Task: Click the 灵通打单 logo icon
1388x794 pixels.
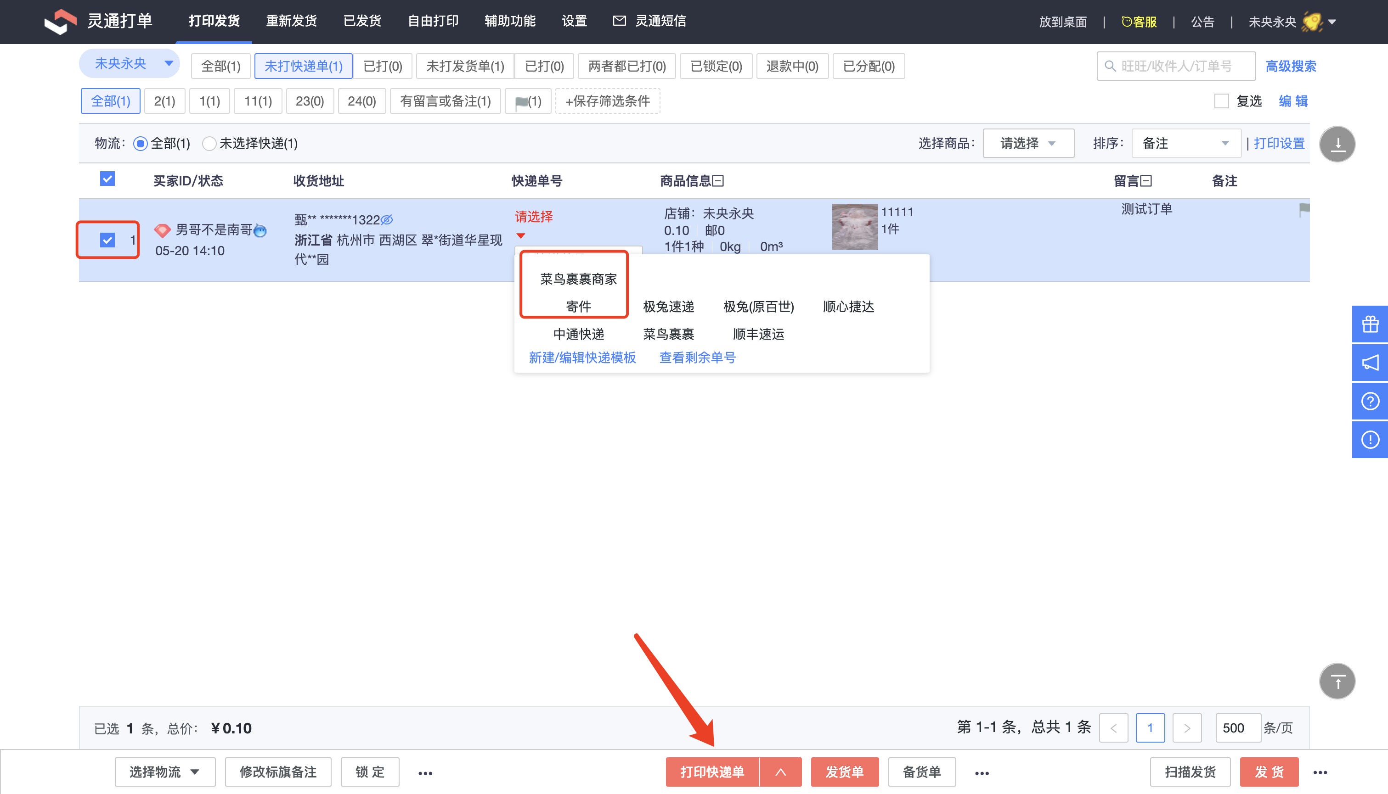Action: [x=61, y=22]
